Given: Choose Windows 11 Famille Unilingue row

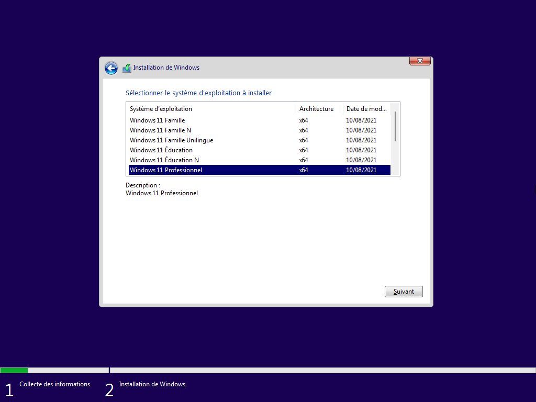Looking at the screenshot, I should point(260,140).
